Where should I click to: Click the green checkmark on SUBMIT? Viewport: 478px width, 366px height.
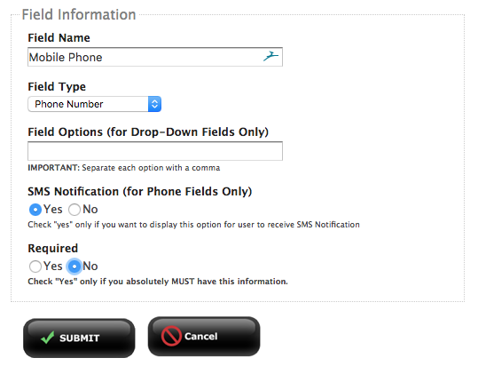pyautogui.click(x=48, y=338)
